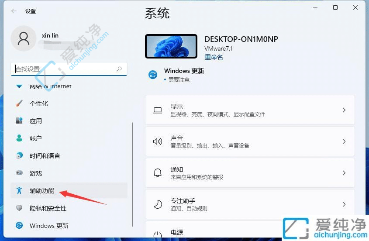Click the 查找设置 search field

coord(69,69)
